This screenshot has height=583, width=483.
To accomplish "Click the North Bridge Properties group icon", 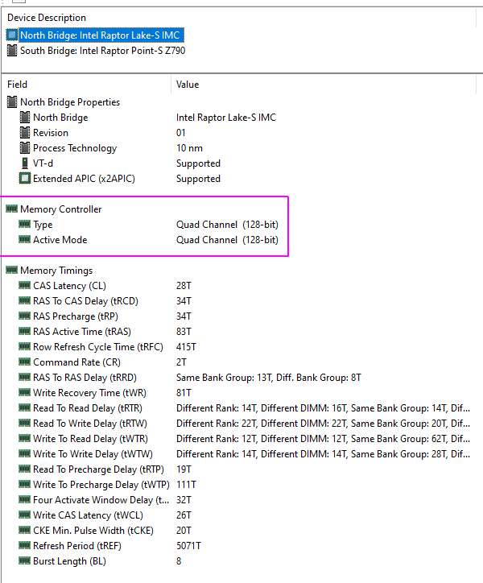I will pos(12,102).
